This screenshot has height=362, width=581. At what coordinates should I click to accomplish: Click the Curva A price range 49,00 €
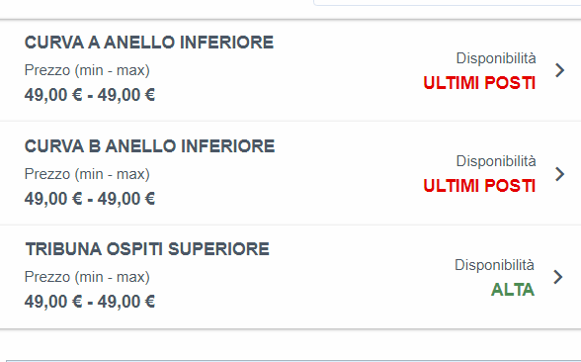(90, 95)
